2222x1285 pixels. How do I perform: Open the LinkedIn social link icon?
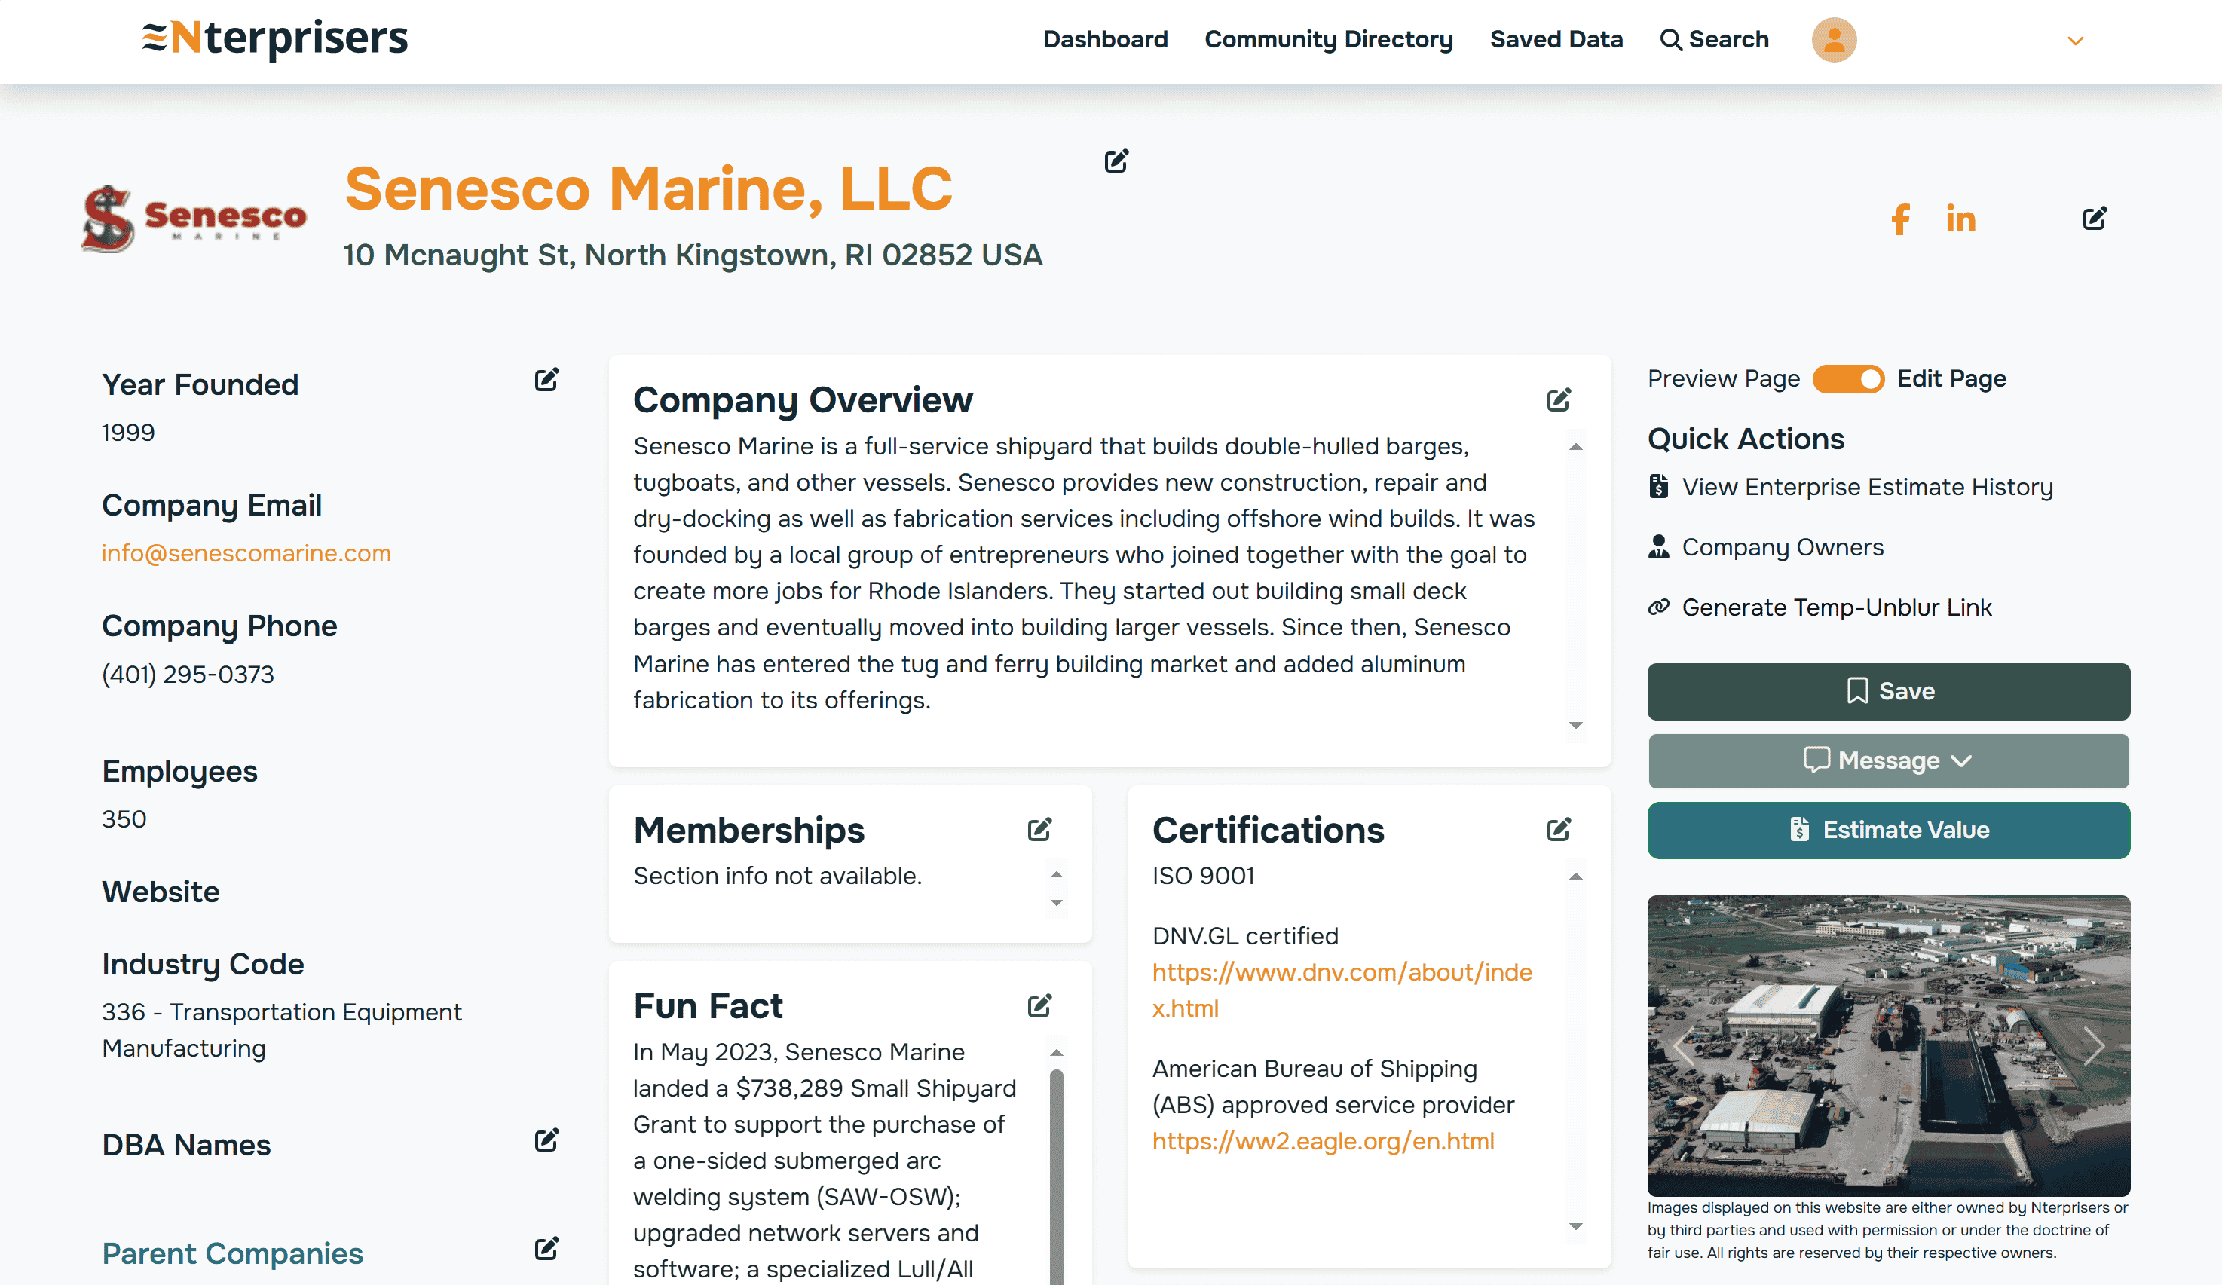click(1960, 219)
